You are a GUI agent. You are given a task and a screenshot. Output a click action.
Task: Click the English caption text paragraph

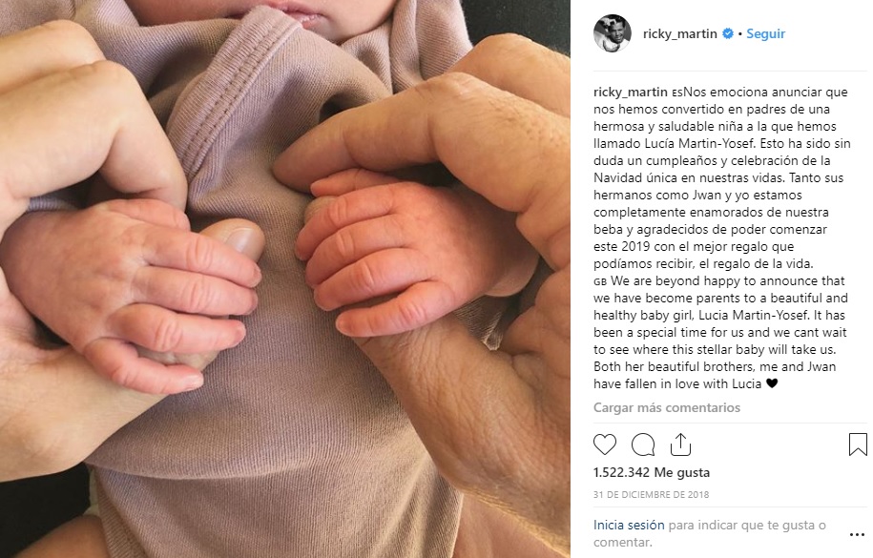[720, 332]
